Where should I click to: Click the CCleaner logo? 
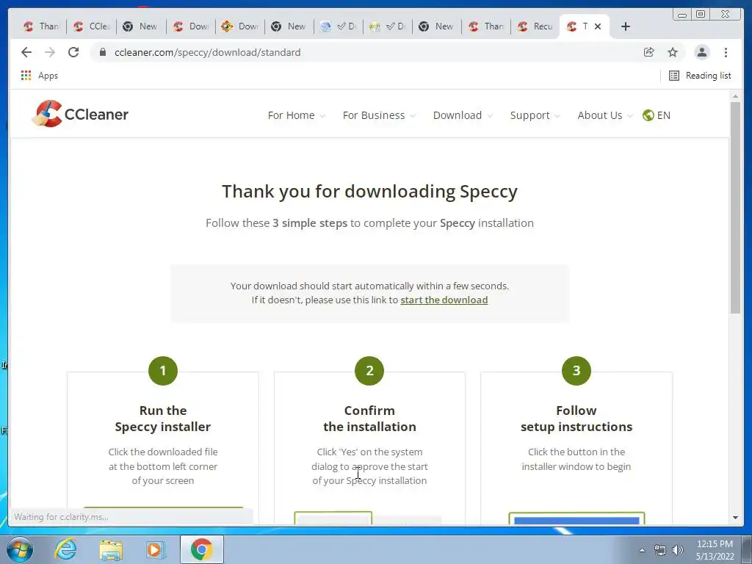pos(80,114)
